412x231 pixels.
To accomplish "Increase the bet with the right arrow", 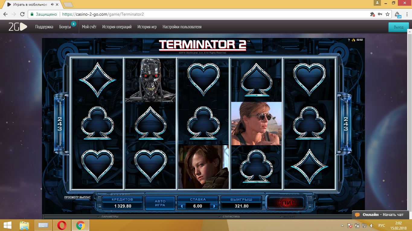I will click(x=214, y=206).
